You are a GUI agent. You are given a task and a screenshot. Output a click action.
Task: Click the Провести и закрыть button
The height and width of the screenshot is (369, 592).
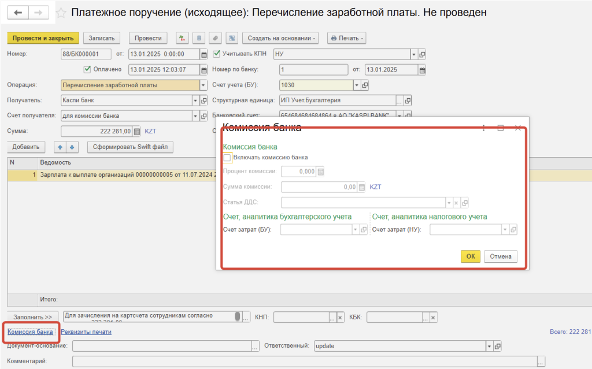tap(43, 38)
